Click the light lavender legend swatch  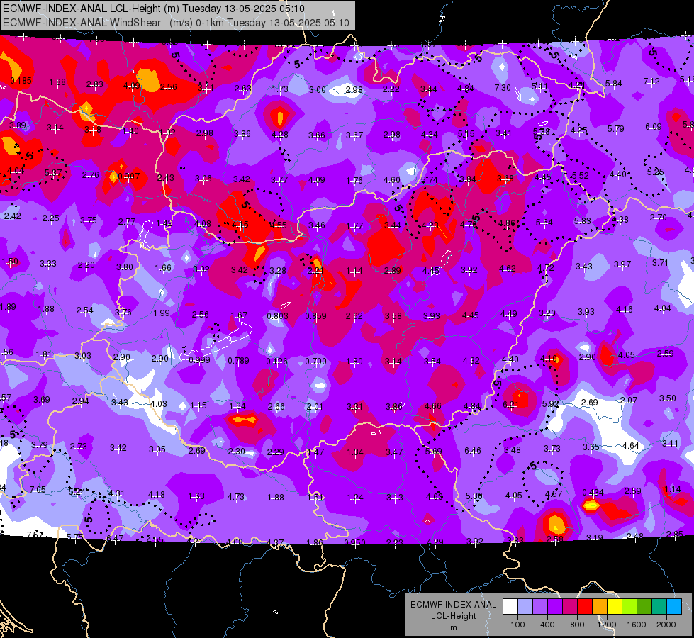click(525, 607)
